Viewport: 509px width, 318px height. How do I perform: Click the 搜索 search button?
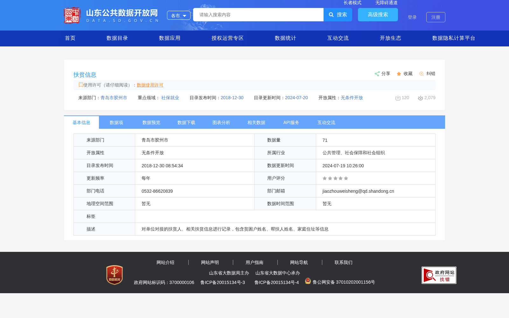point(338,15)
